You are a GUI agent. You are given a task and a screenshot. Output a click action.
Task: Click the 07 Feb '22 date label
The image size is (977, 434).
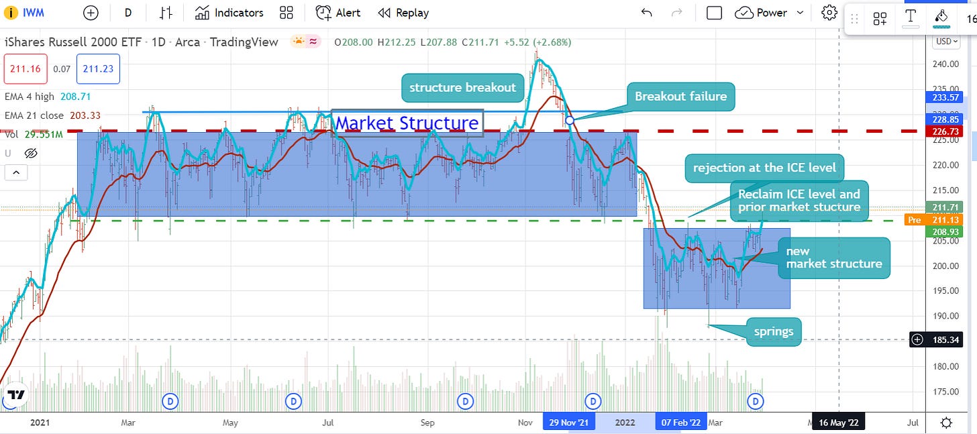pyautogui.click(x=682, y=423)
